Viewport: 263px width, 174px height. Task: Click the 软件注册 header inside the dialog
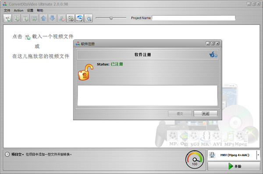(142, 55)
